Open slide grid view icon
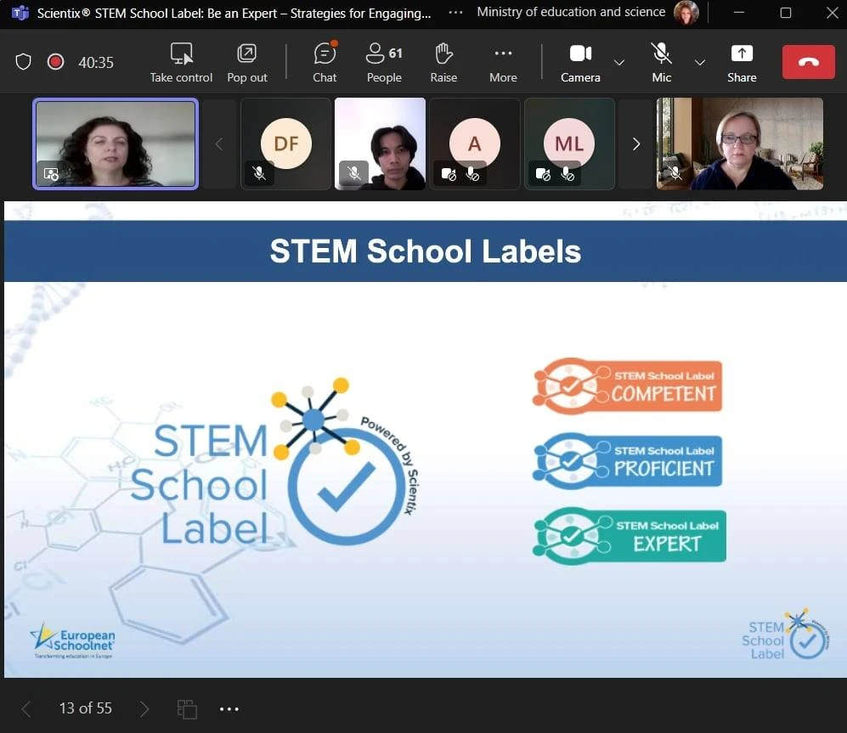This screenshot has width=847, height=733. (x=187, y=709)
